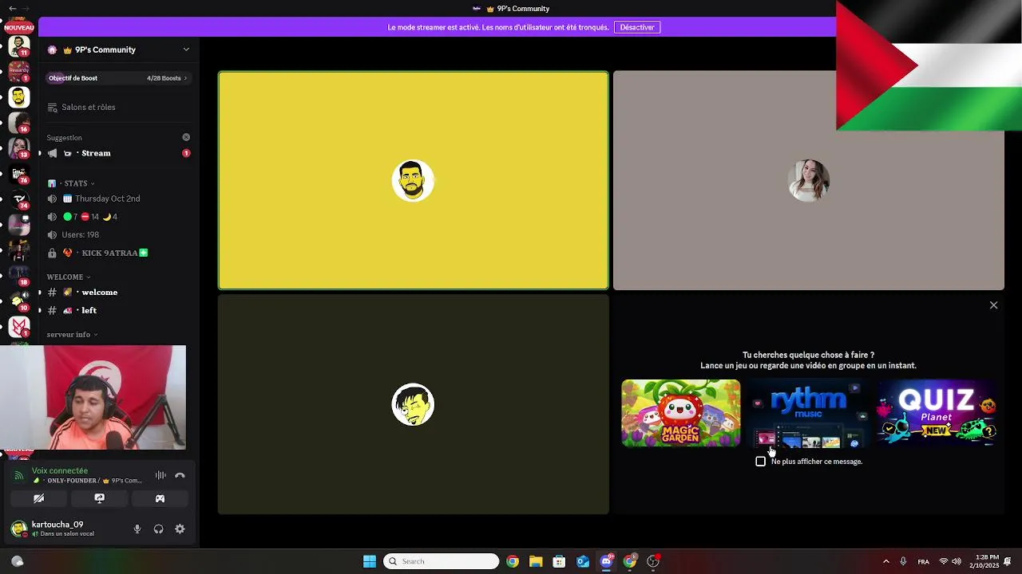Open User Settings gear icon
Viewport: 1022px width, 574px height.
(180, 529)
